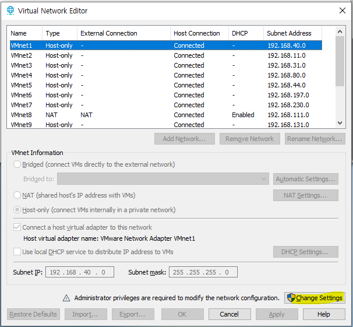Viewport: 353px width, 327px height.
Task: Sort by External Connection column header
Action: [124, 33]
